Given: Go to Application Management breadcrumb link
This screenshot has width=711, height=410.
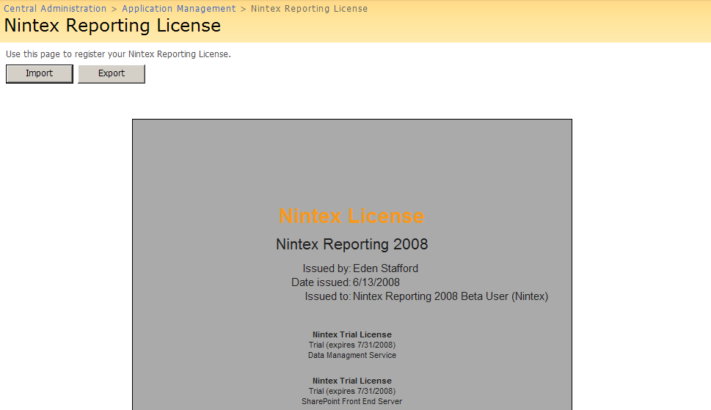Looking at the screenshot, I should point(179,9).
